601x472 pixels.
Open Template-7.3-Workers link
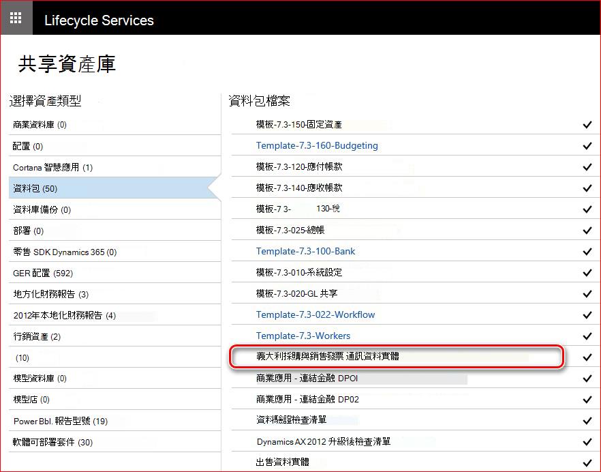click(x=303, y=336)
